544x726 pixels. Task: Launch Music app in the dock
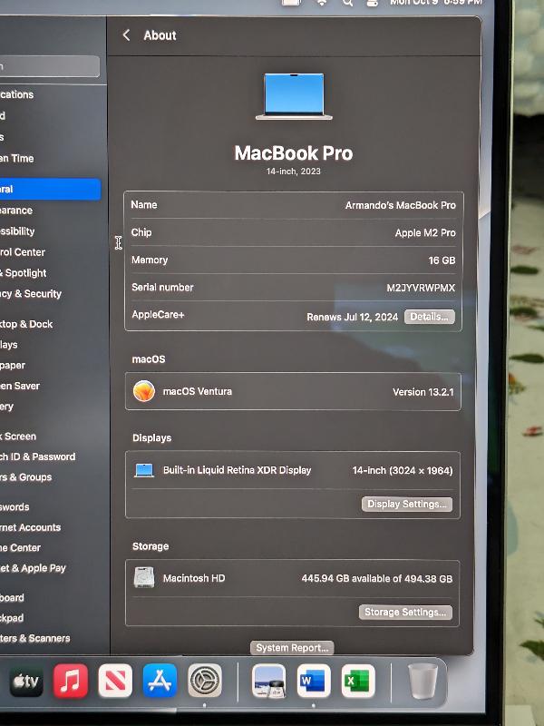point(71,681)
